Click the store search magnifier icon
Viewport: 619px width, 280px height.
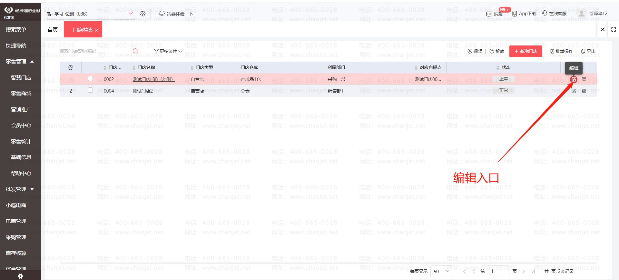click(x=135, y=51)
